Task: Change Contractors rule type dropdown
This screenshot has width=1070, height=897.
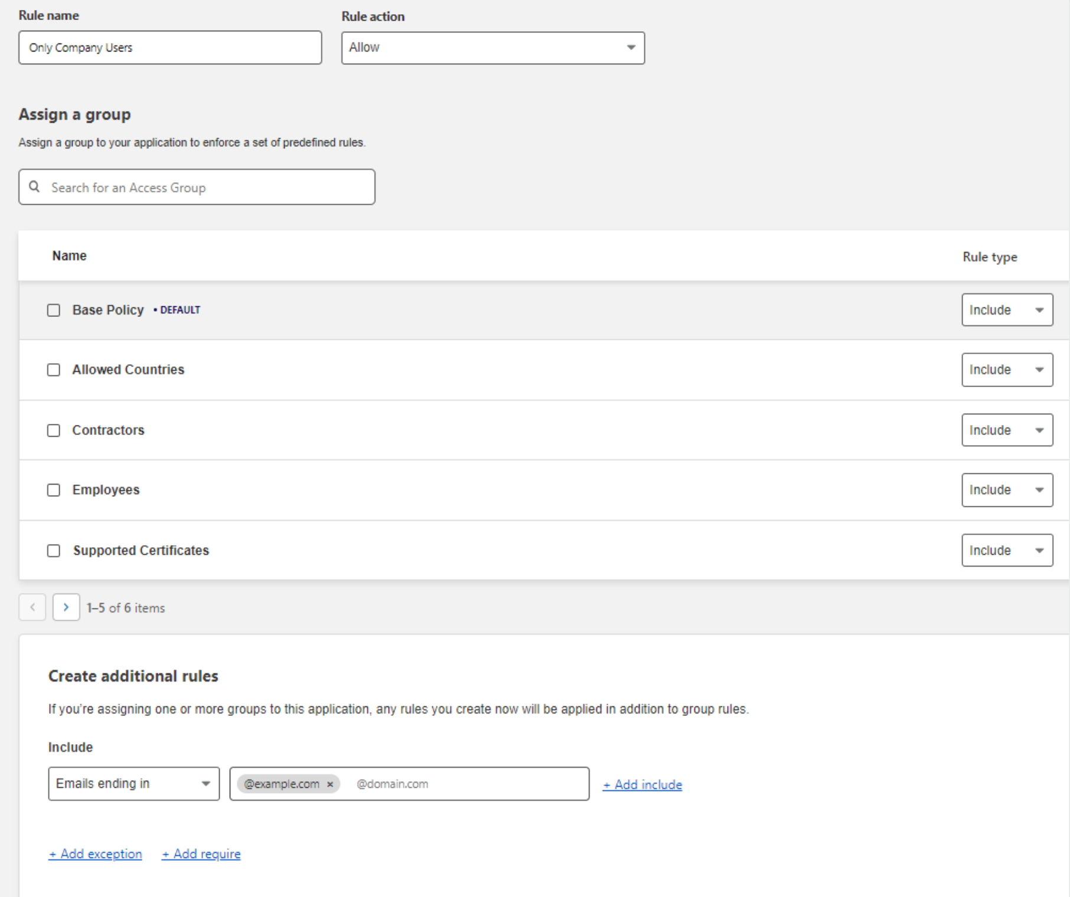Action: tap(1007, 430)
